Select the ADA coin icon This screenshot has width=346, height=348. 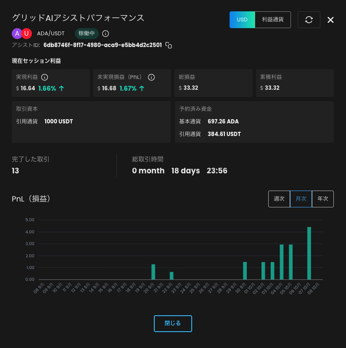click(x=17, y=33)
